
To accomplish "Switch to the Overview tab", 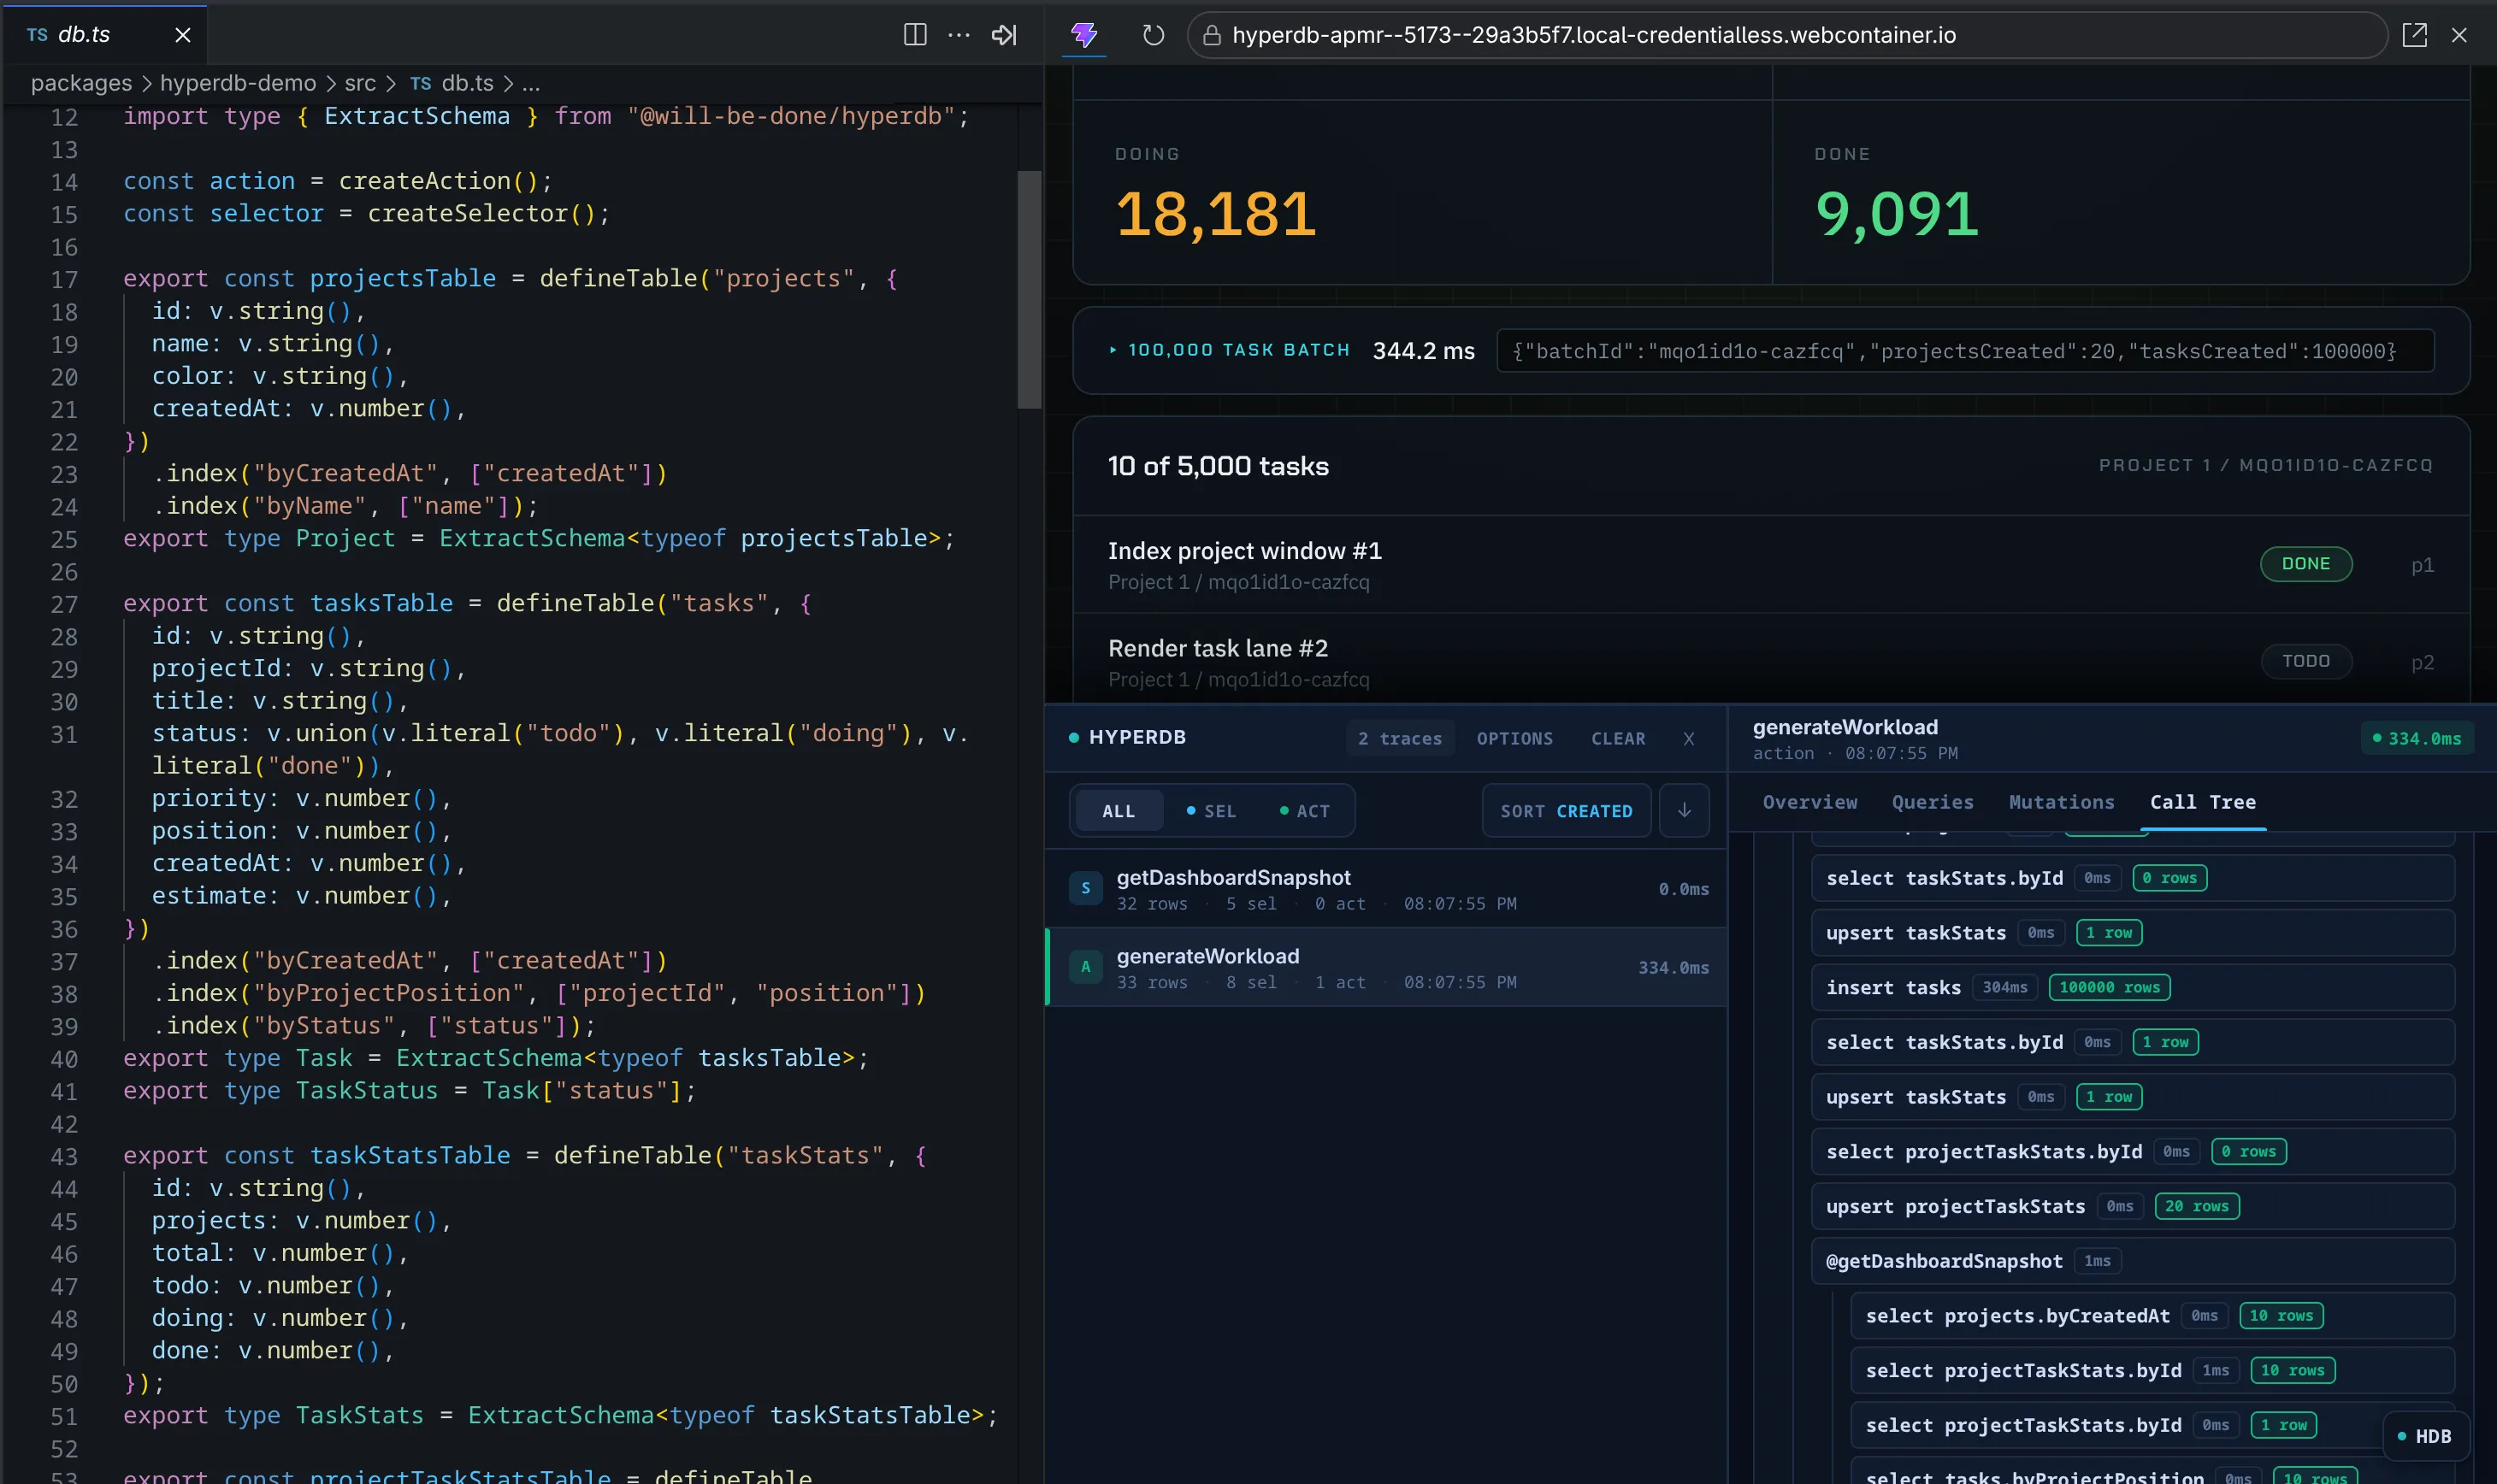I will (x=1809, y=802).
